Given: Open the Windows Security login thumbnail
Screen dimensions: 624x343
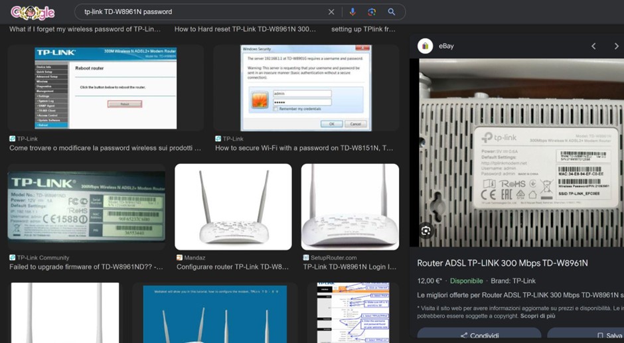Looking at the screenshot, I should coord(305,87).
